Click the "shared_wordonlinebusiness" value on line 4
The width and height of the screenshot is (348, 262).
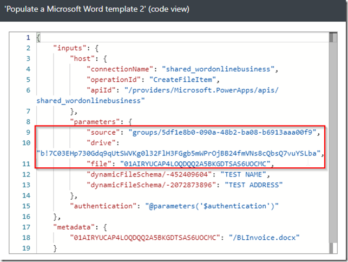[x=218, y=69]
